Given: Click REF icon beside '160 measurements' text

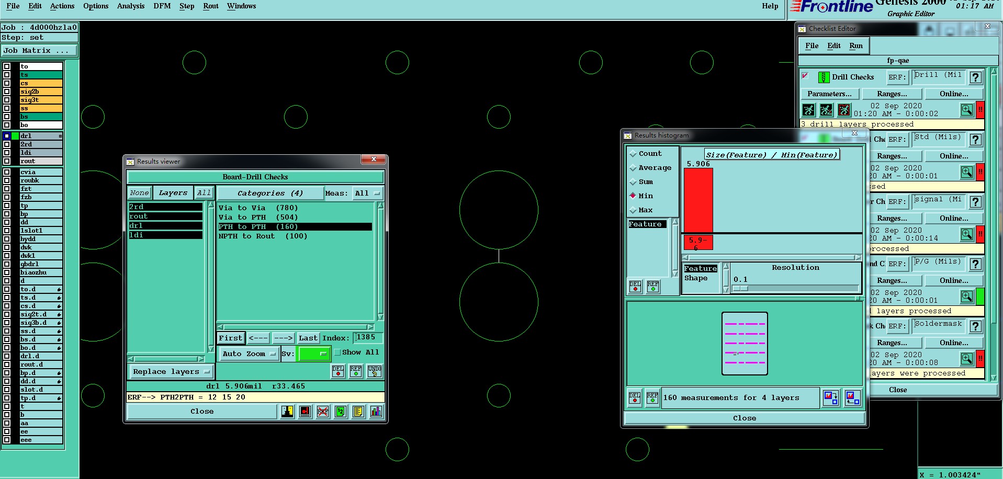Looking at the screenshot, I should [x=652, y=398].
